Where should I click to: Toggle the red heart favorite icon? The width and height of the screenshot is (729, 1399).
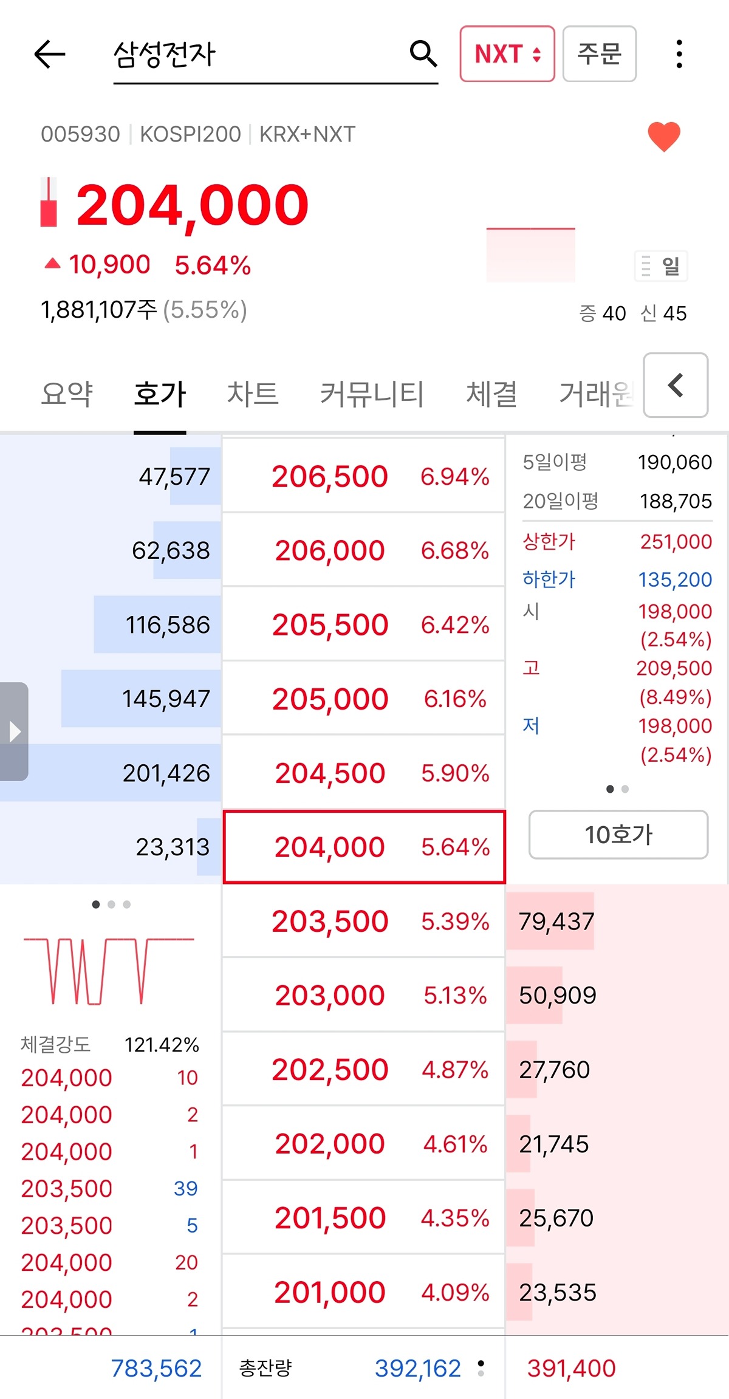[664, 136]
